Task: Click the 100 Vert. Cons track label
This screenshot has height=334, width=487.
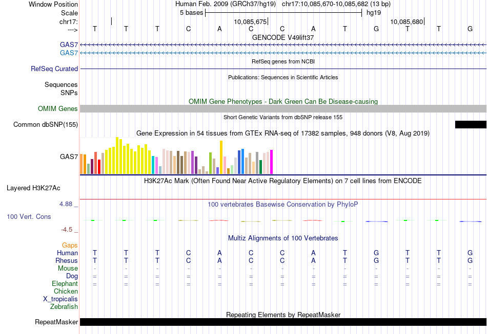Action: [29, 216]
